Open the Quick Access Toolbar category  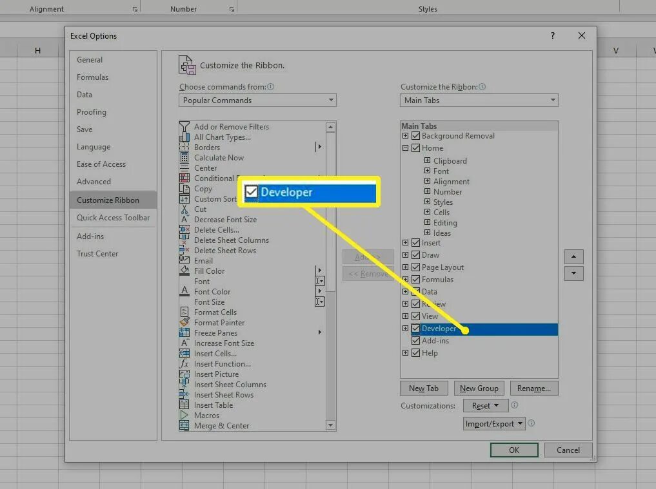coord(113,218)
